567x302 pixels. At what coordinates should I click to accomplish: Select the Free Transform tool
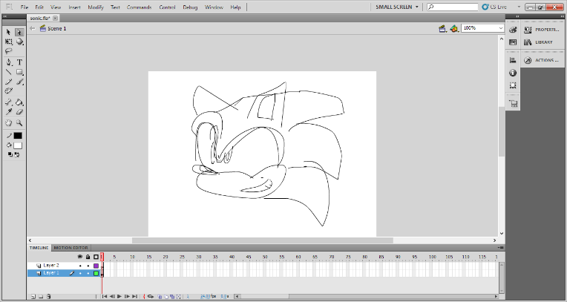pos(9,42)
